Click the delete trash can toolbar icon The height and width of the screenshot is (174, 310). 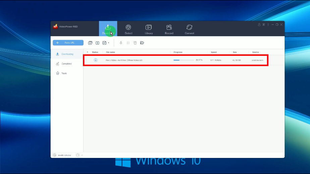pos(135,43)
